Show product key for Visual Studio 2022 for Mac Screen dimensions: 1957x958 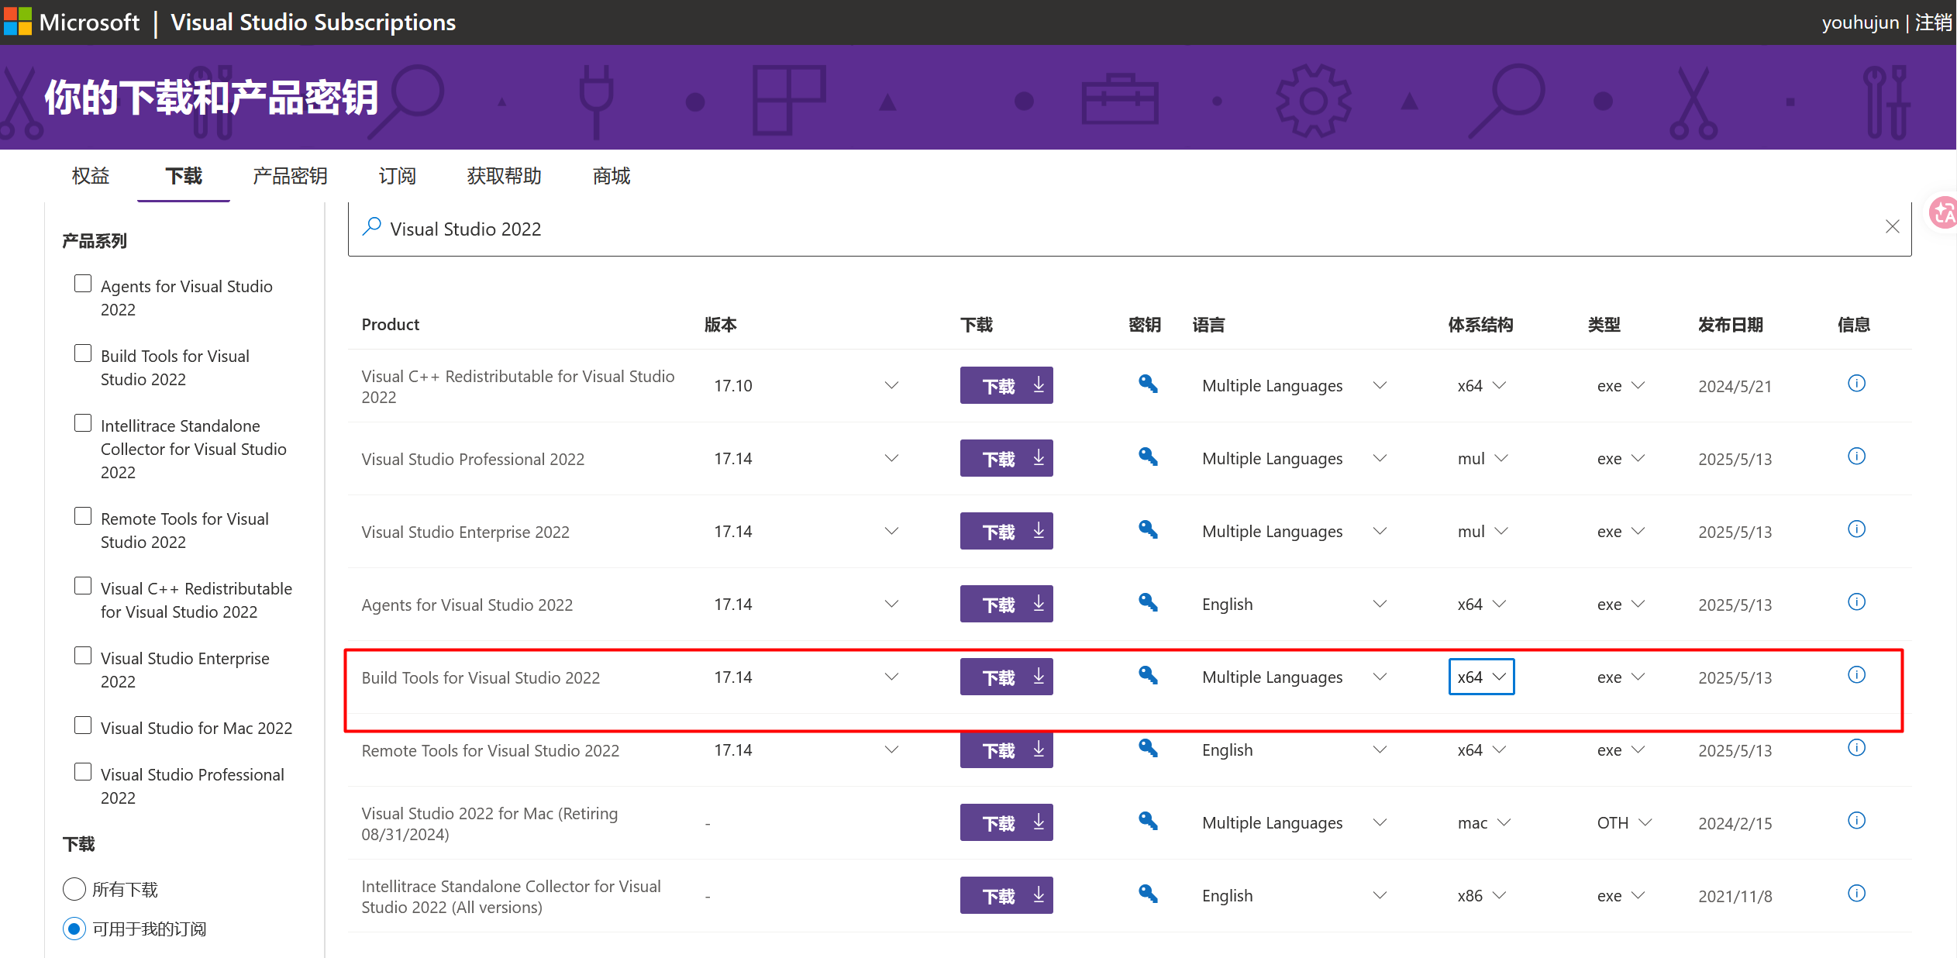tap(1148, 821)
